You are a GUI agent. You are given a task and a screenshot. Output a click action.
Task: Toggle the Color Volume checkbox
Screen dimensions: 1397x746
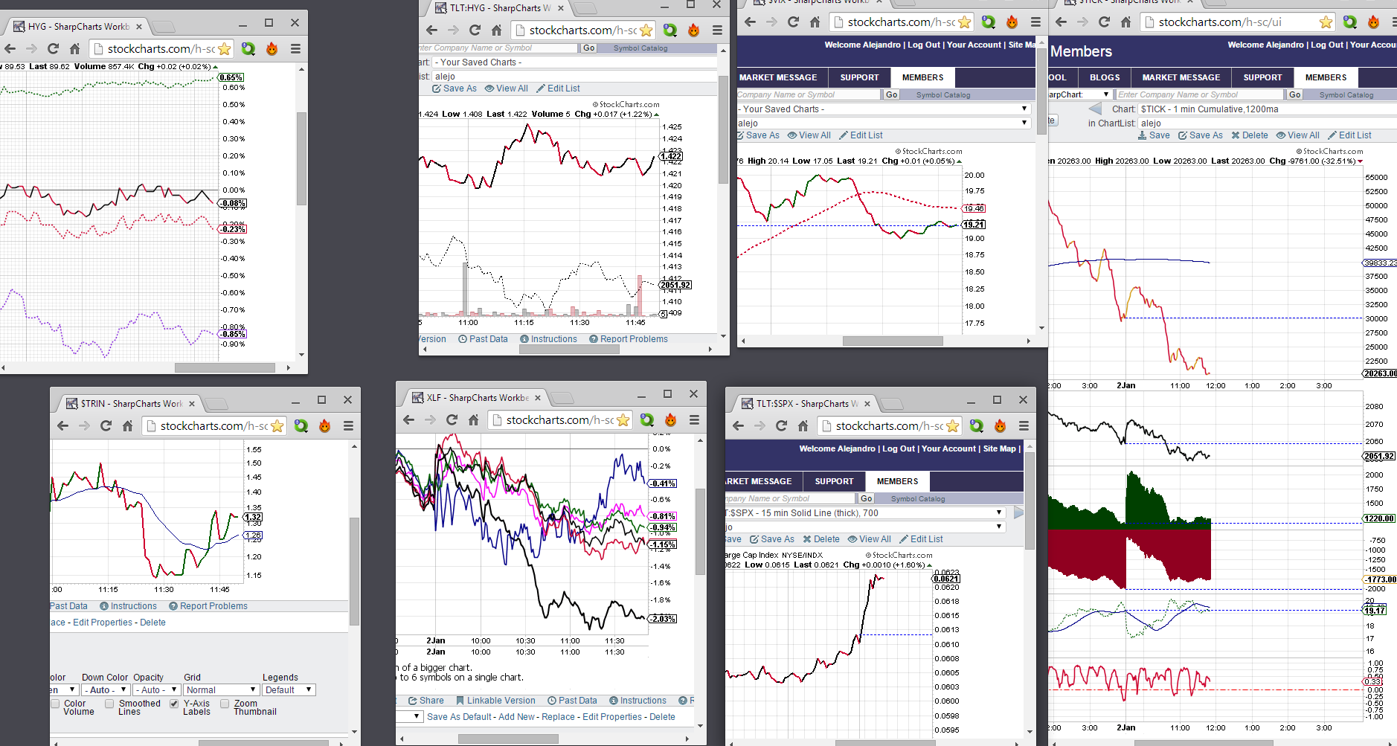[55, 704]
